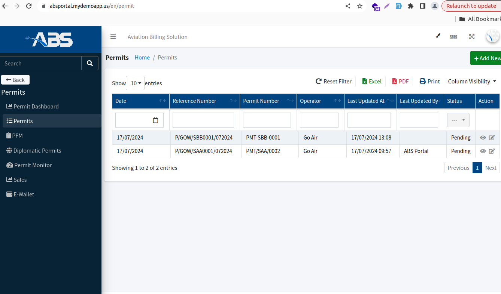501x294 pixels.
Task: Open Permit Dashboard in the sidebar
Action: point(36,106)
